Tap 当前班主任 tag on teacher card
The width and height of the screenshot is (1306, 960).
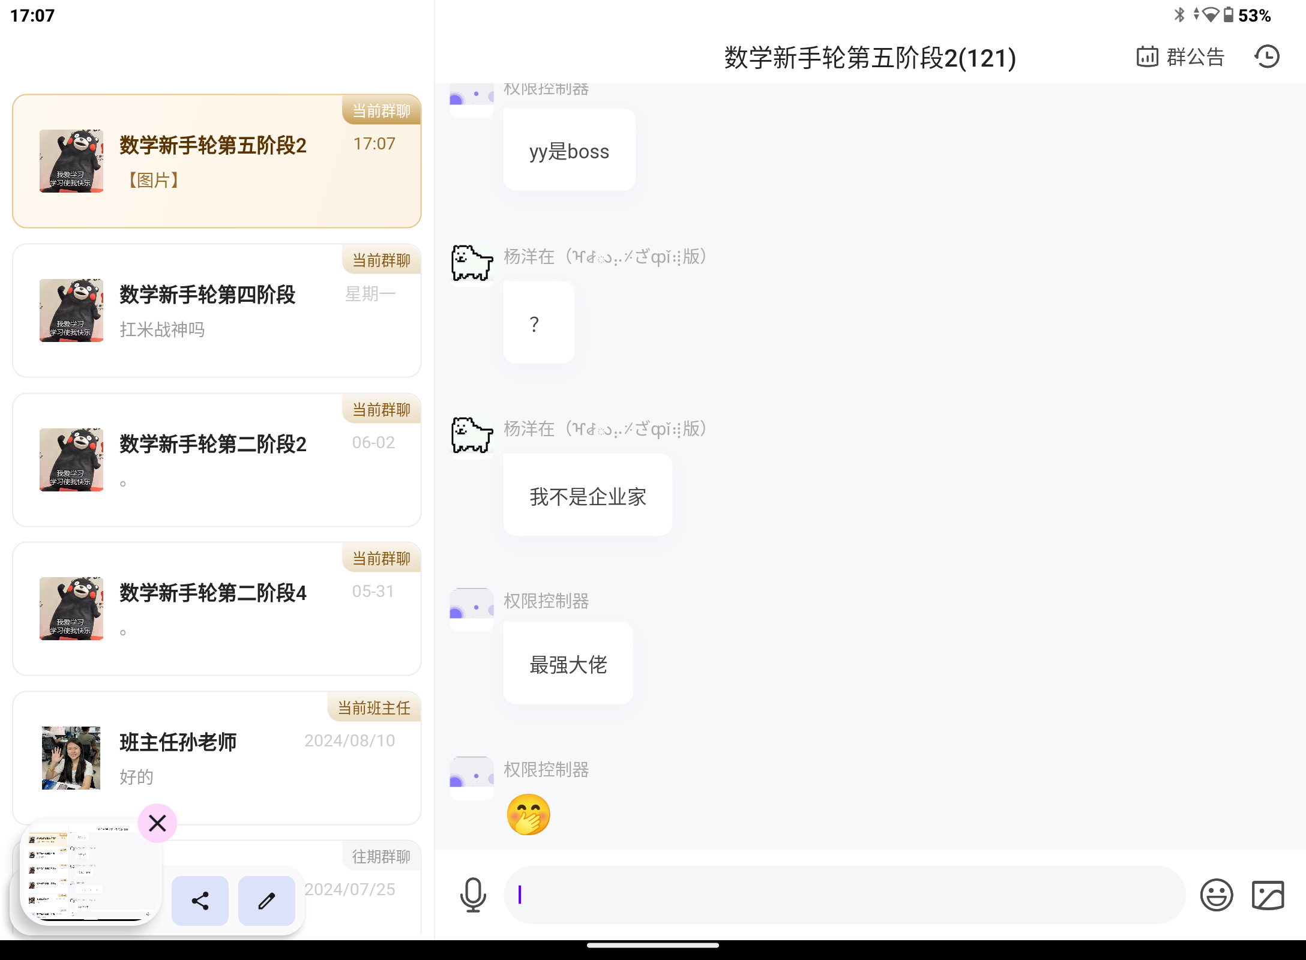pos(374,707)
